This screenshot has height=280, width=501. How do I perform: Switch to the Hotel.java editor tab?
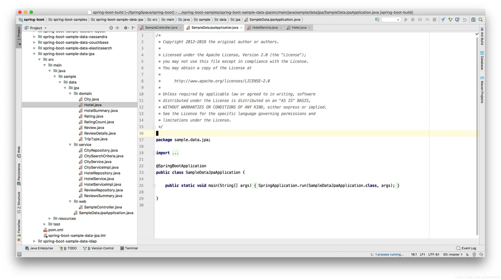coord(299,28)
